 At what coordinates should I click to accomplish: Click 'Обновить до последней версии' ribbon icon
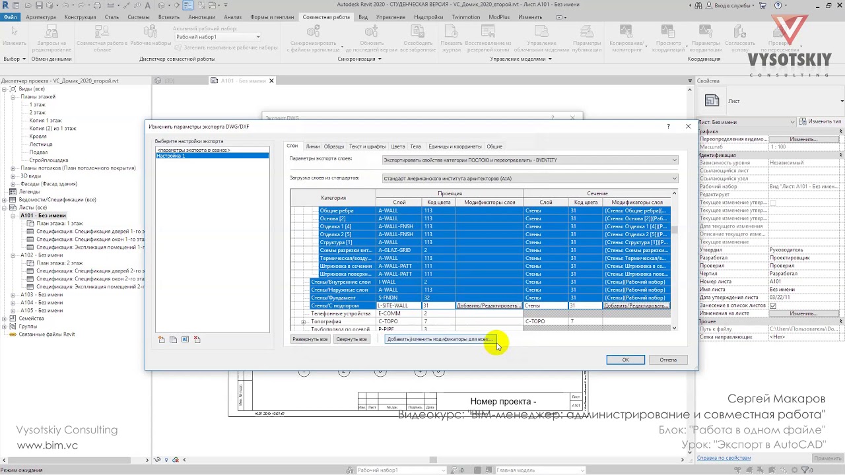pyautogui.click(x=371, y=31)
